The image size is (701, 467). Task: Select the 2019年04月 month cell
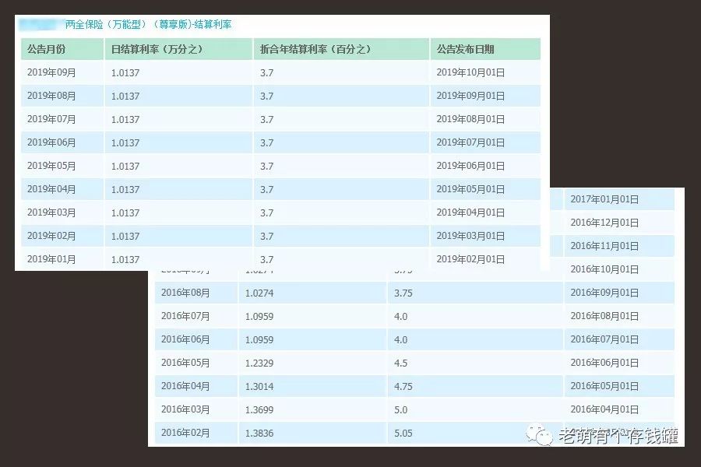point(51,189)
